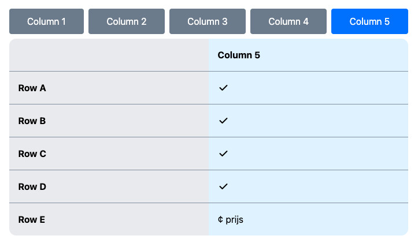Click the Row B row header
The height and width of the screenshot is (243, 418).
click(32, 121)
